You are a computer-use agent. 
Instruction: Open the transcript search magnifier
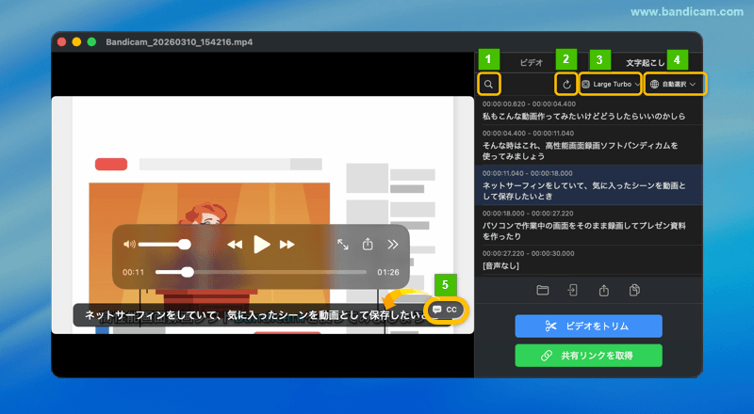tap(488, 85)
